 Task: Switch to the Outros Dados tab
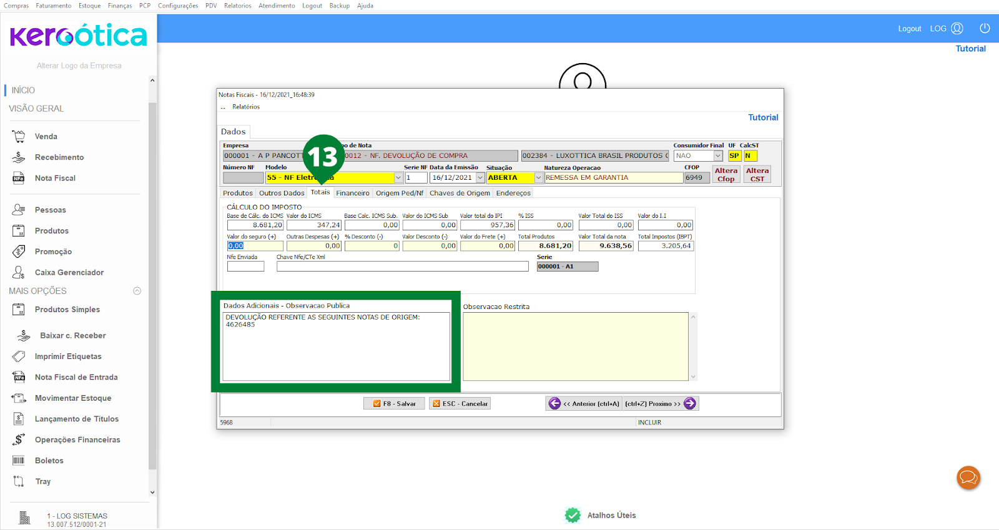[282, 193]
